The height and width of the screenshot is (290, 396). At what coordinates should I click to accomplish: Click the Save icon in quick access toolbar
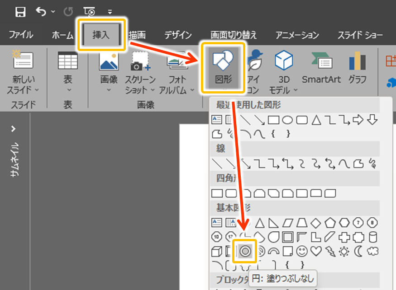20,12
